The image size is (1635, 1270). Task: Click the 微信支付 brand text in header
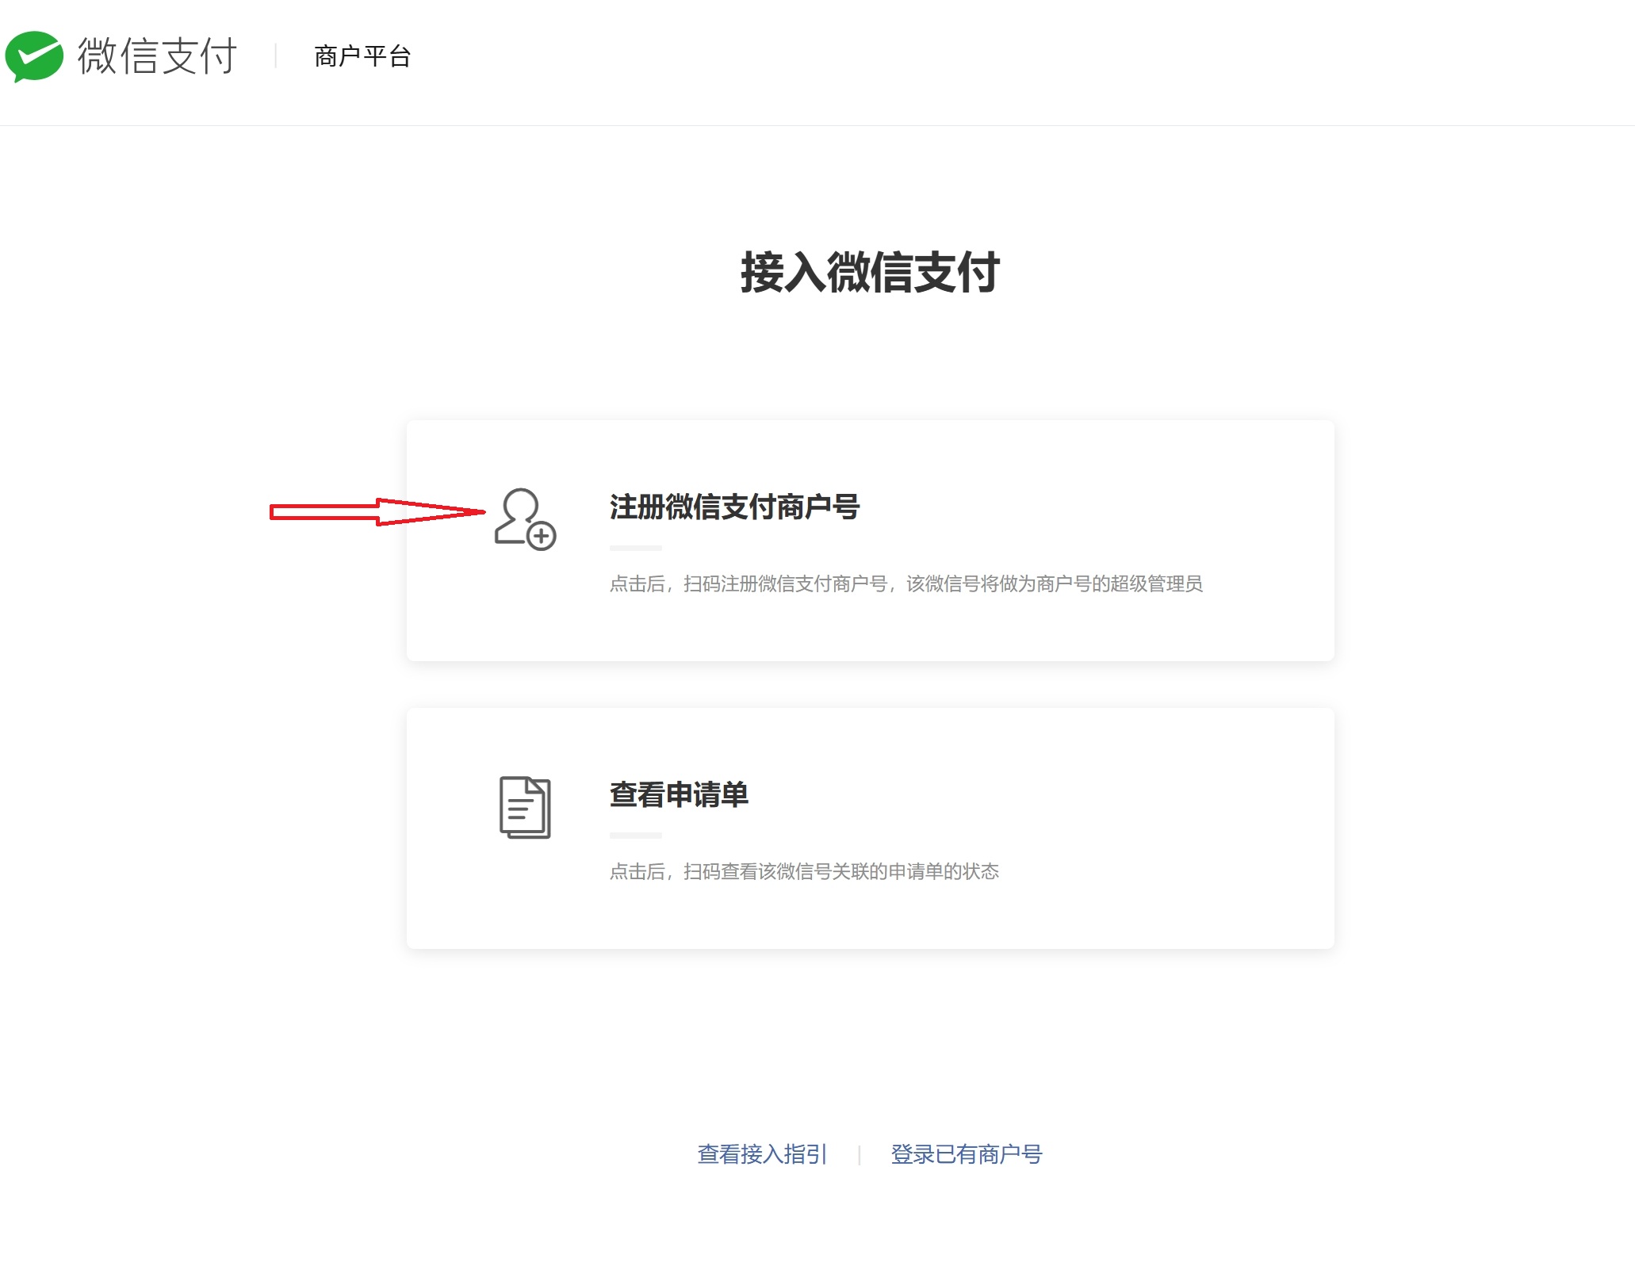point(157,56)
